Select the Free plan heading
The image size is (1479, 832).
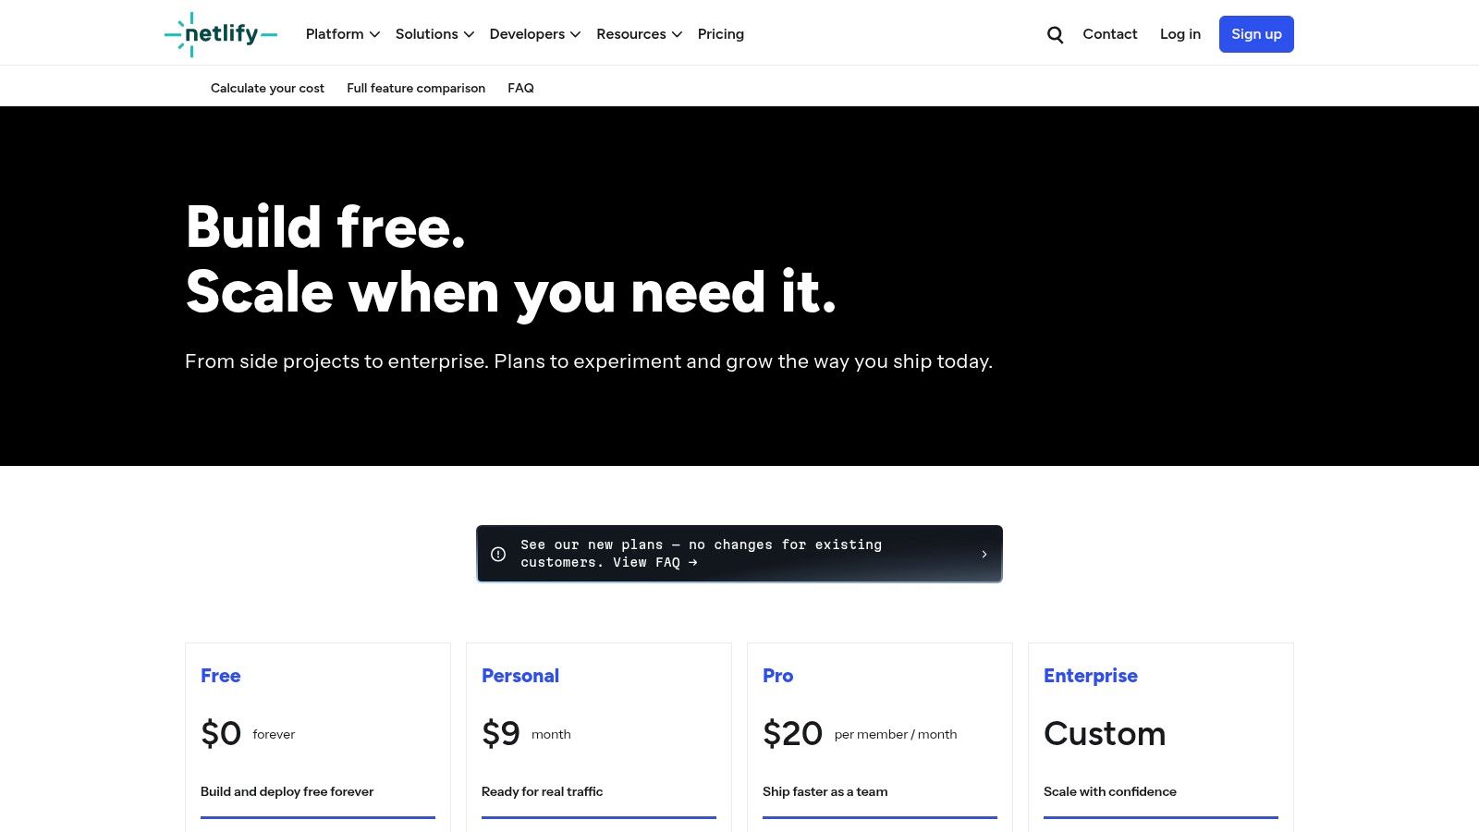[220, 676]
